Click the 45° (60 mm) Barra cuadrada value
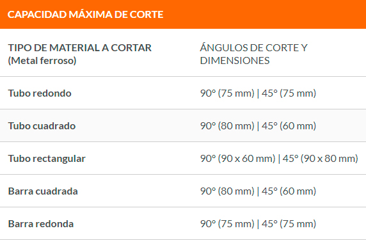Viewport: 366px width, 240px height. click(289, 191)
